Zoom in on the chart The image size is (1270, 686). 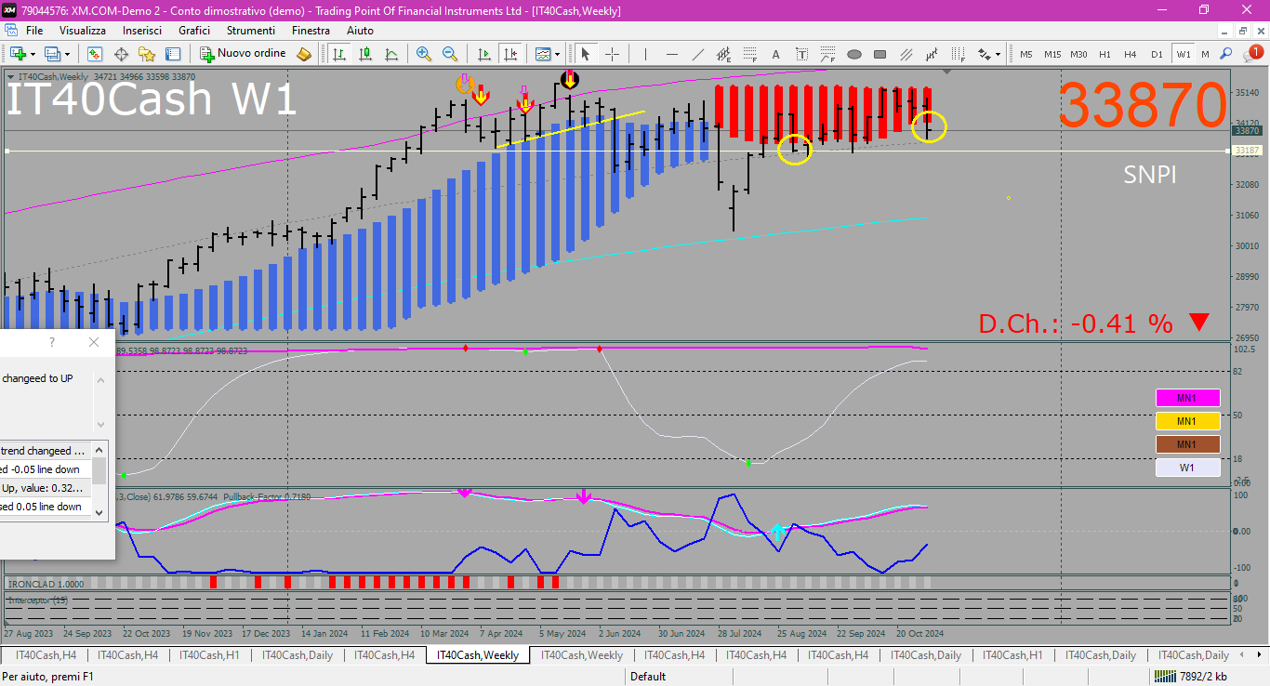(424, 54)
